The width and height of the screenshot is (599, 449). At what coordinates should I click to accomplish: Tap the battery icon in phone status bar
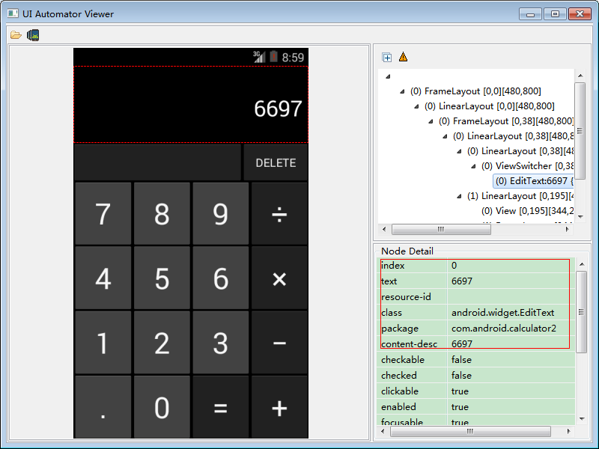[x=273, y=57]
